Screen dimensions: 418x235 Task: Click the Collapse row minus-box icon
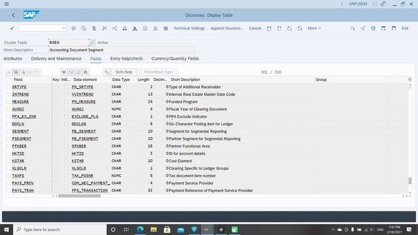coord(78,72)
